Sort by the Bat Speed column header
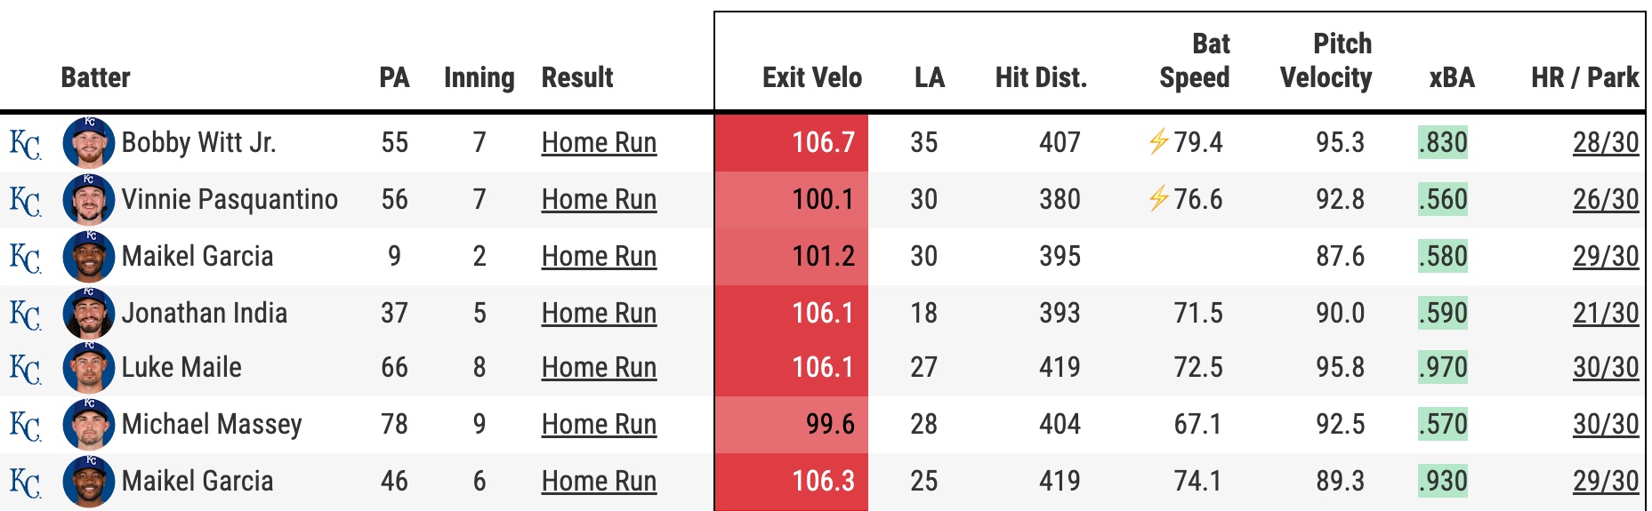 click(x=1194, y=60)
